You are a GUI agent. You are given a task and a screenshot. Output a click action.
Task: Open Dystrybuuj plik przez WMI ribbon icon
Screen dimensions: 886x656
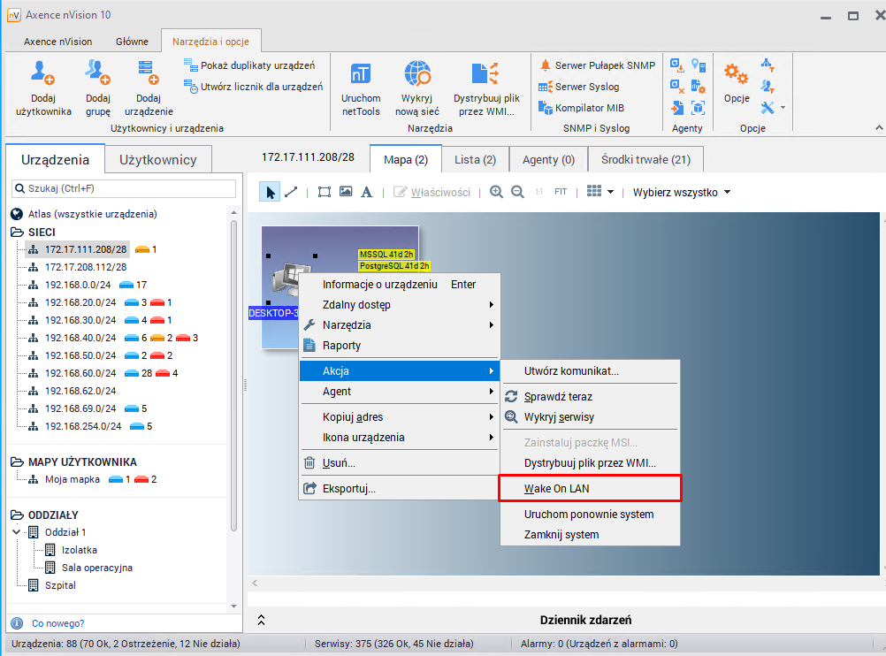485,74
